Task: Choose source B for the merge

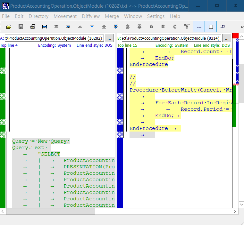Action: pyautogui.click(x=163, y=27)
